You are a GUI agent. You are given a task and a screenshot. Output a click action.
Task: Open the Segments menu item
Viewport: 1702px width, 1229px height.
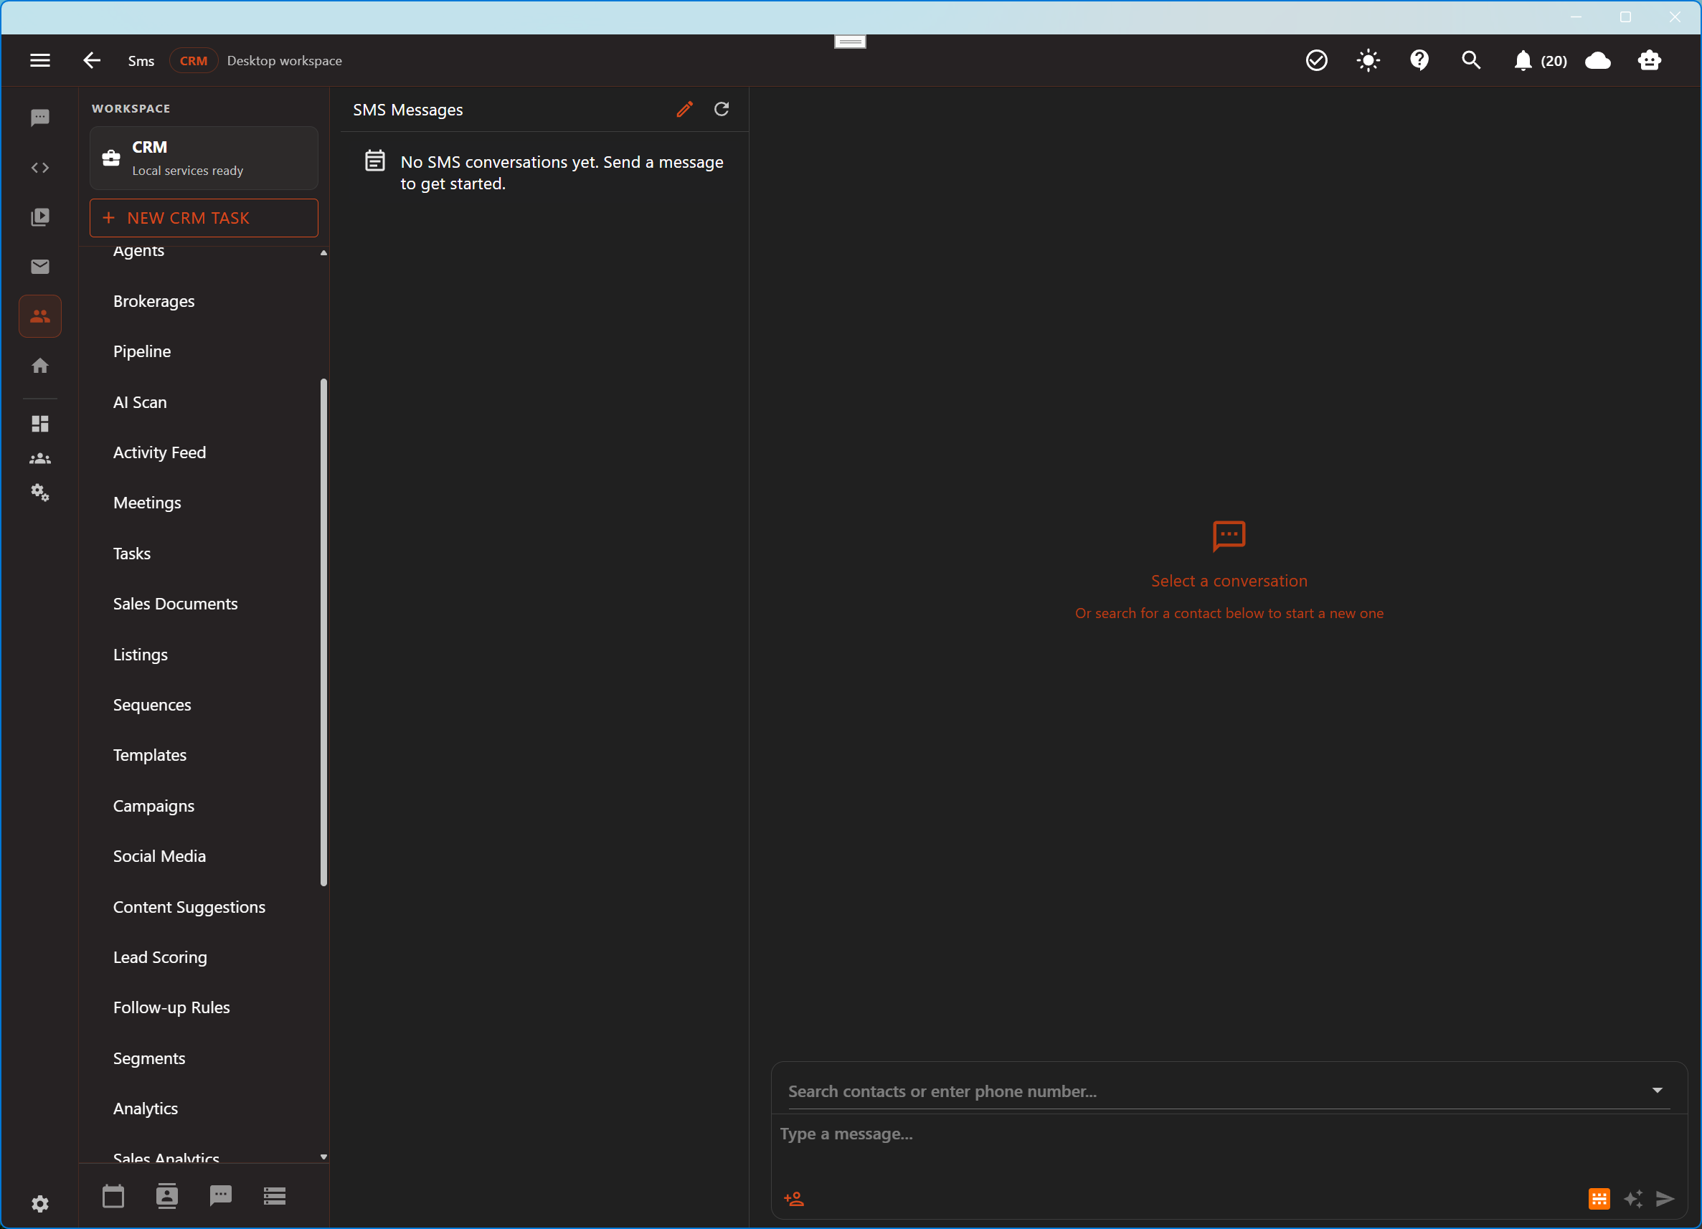point(149,1058)
